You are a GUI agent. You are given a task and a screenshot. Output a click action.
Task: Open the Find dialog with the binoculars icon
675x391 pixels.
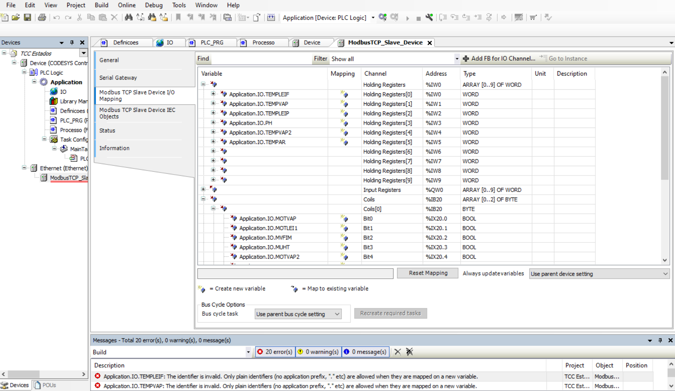128,17
